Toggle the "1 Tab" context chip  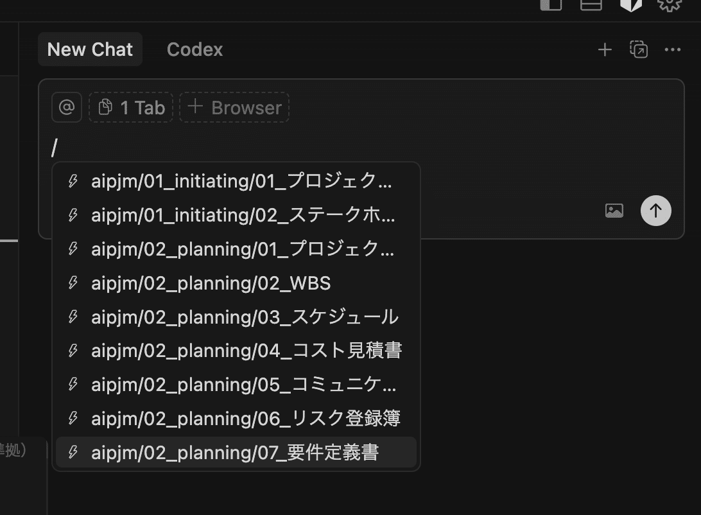click(131, 107)
